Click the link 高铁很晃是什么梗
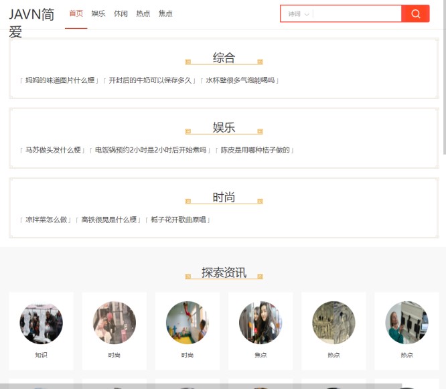Image resolution: width=446 pixels, height=389 pixels. [108, 220]
